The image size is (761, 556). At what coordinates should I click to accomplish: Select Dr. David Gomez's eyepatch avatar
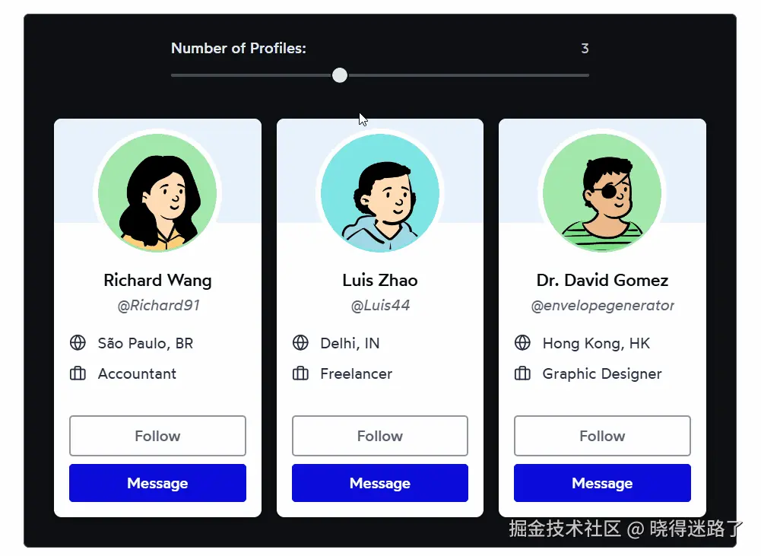pyautogui.click(x=602, y=193)
